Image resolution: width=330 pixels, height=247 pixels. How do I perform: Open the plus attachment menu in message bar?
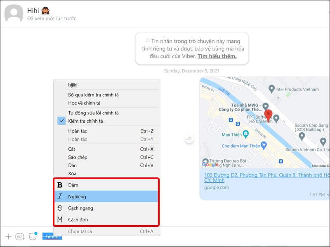[x=8, y=236]
